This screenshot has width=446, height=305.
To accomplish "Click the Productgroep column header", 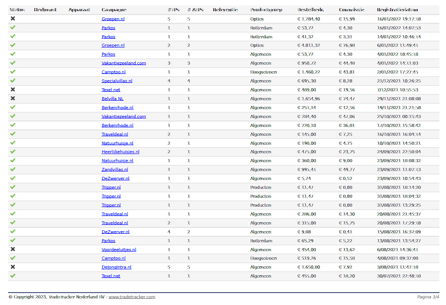I will 266,10.
